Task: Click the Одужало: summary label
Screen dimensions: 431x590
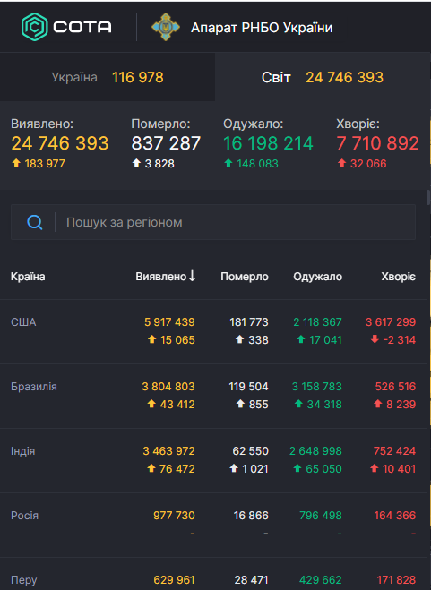Action: [254, 124]
